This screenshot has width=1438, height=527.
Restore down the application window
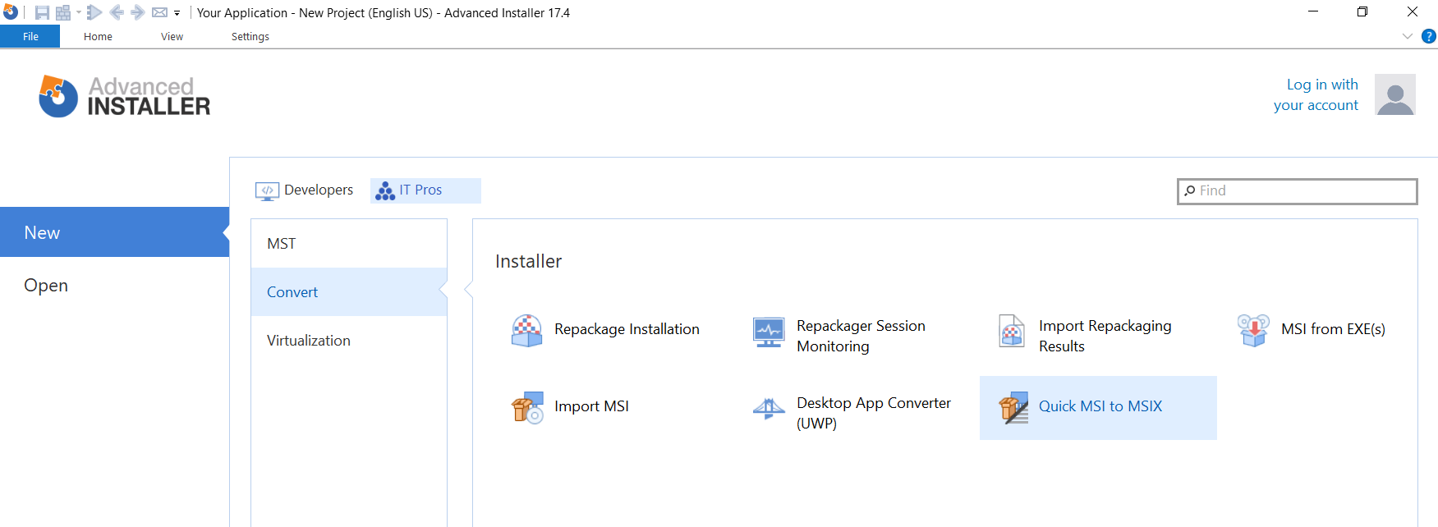pos(1362,12)
